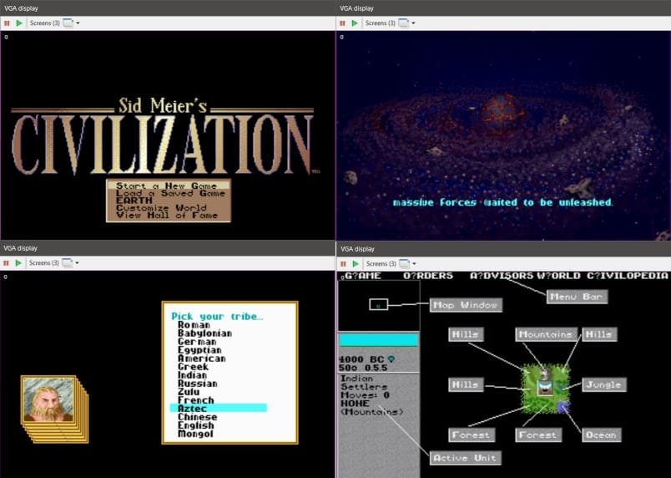Open screens icon in the map tutorial window
The width and height of the screenshot is (671, 478).
(405, 264)
